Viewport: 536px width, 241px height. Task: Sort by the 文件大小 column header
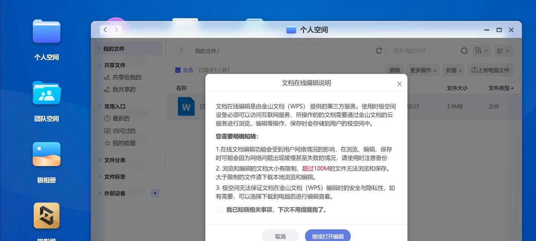click(x=457, y=88)
